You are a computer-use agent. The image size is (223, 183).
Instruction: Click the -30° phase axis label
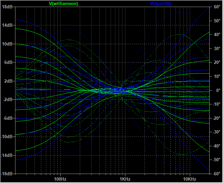tap(216, 132)
